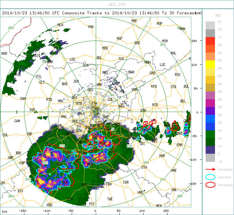
Task: Click the COL station label
Action: pyautogui.click(x=5, y=135)
